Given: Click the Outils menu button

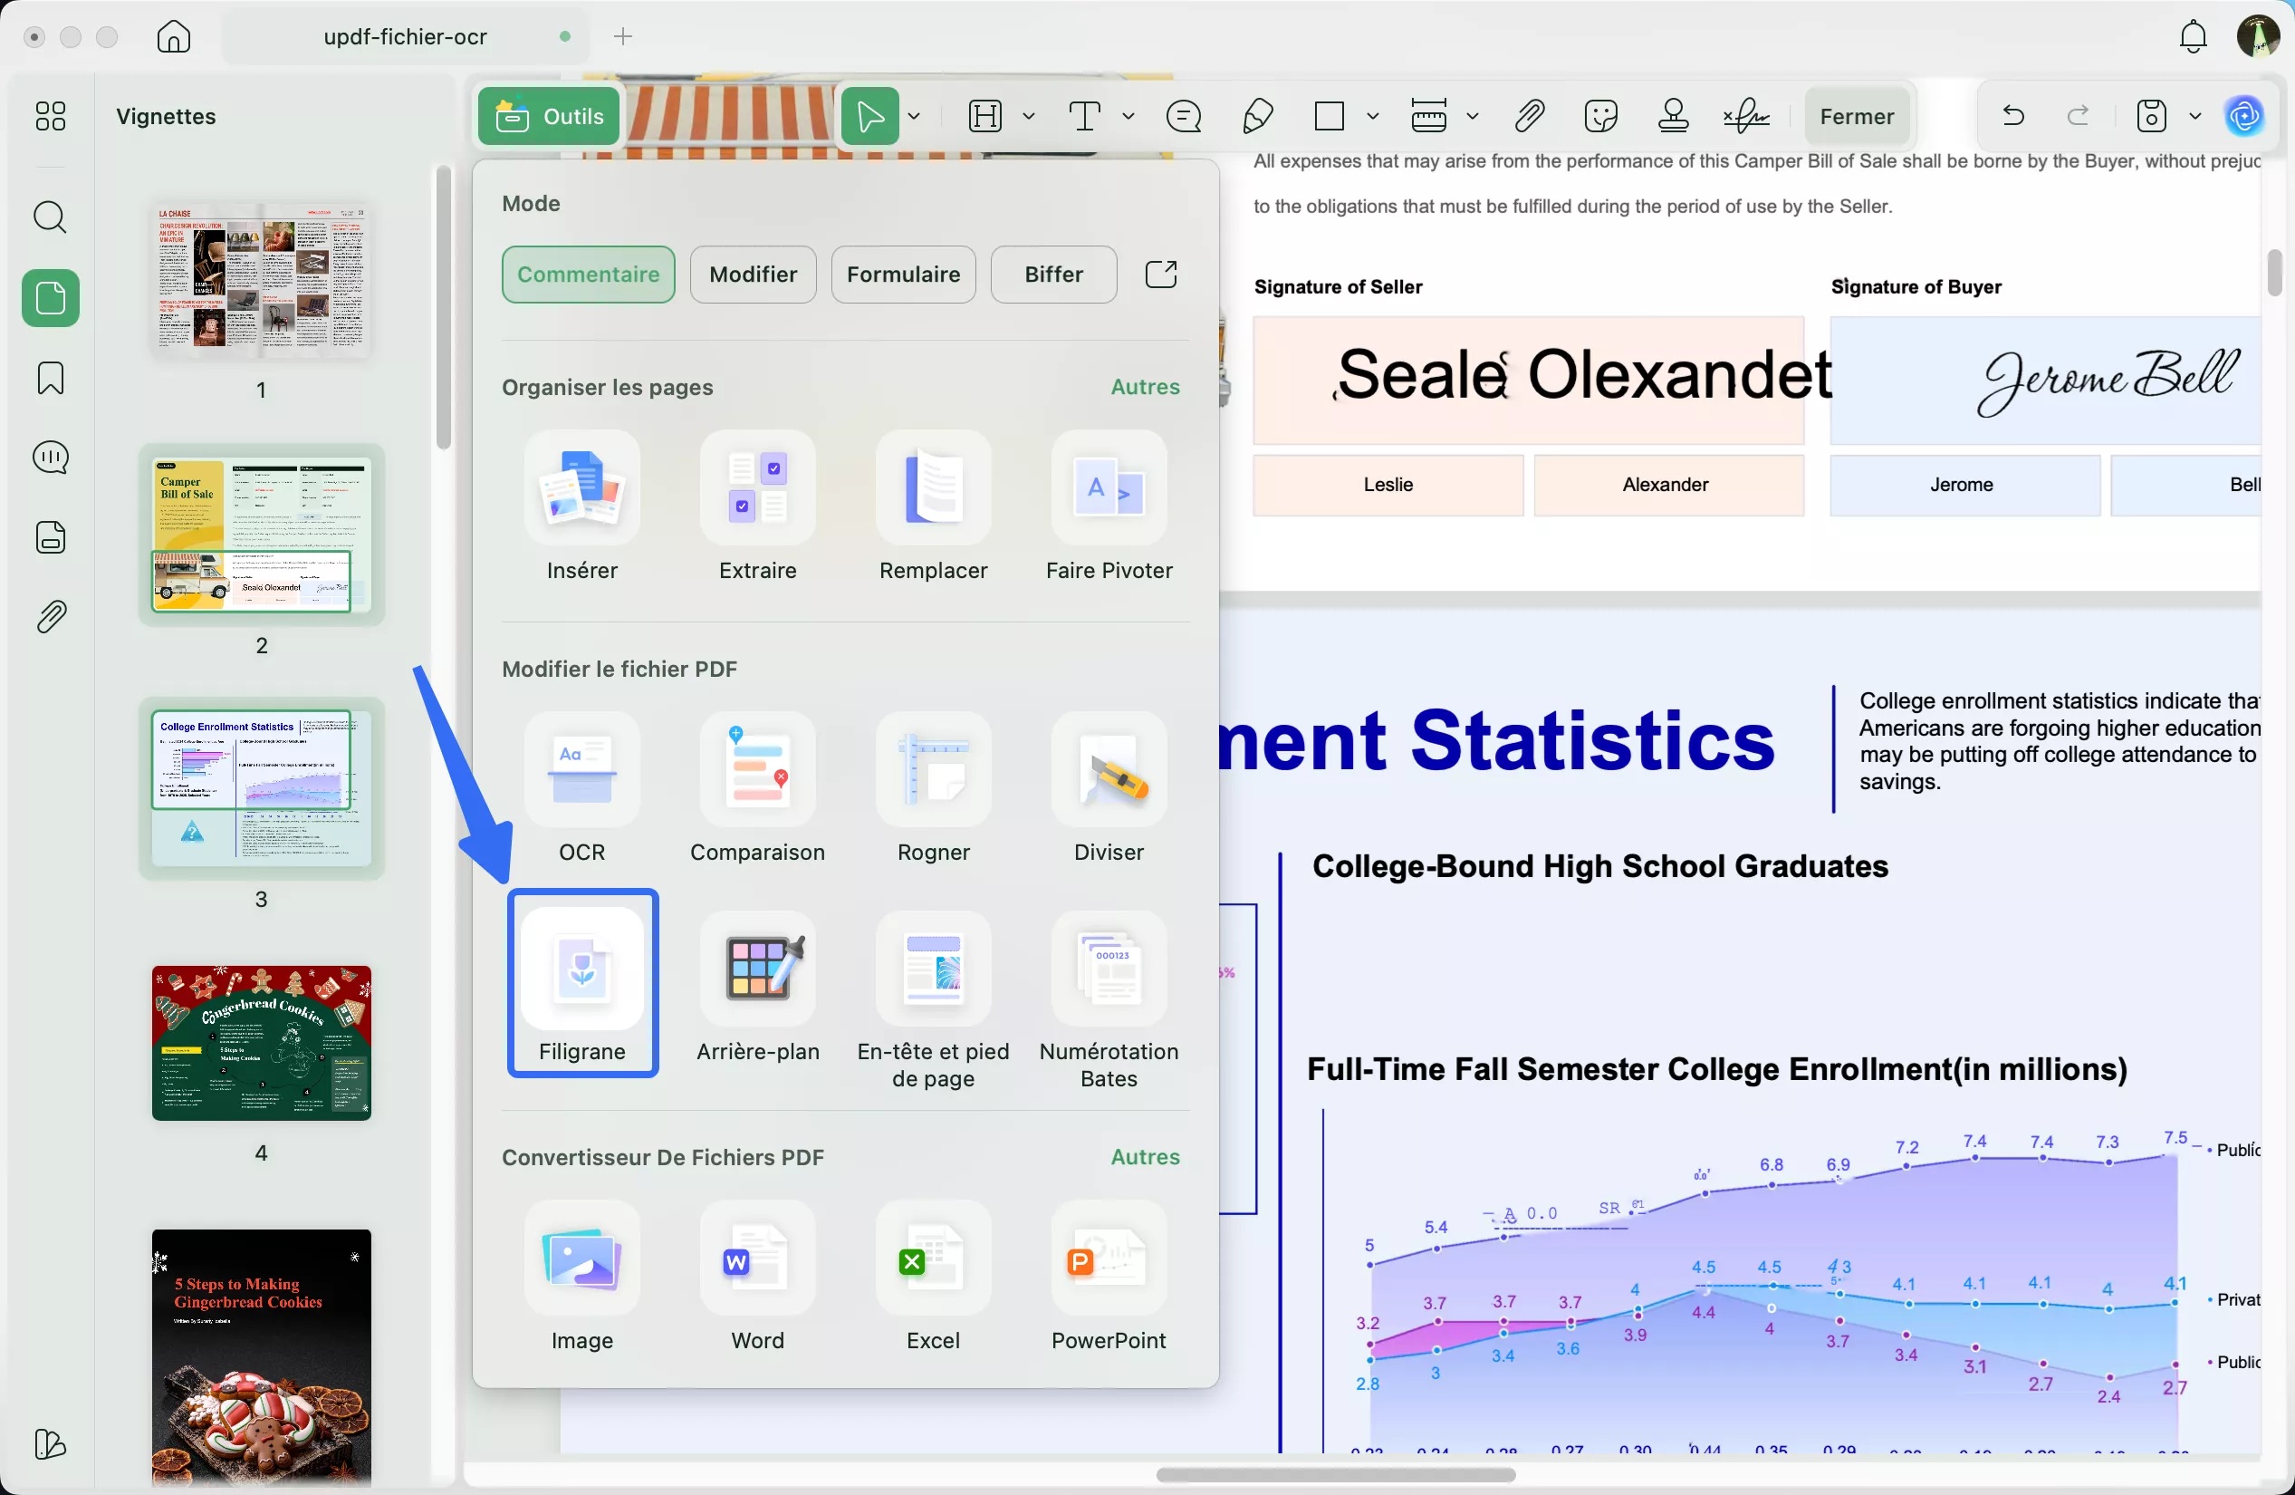Looking at the screenshot, I should click(x=549, y=117).
